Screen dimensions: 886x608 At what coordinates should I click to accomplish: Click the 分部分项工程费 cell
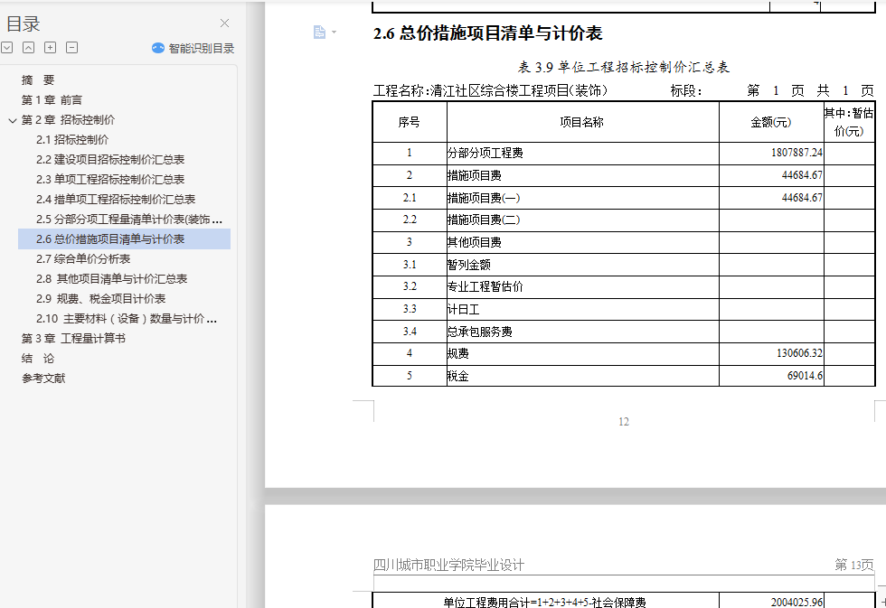pyautogui.click(x=582, y=153)
